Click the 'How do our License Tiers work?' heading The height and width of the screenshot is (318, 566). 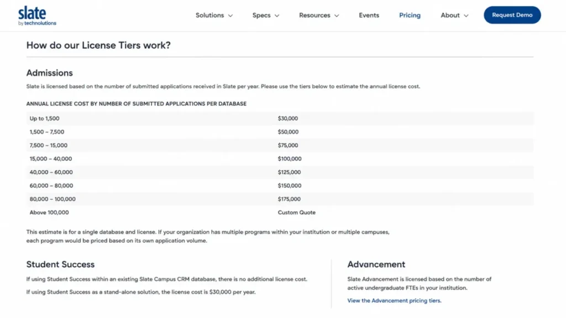point(98,45)
